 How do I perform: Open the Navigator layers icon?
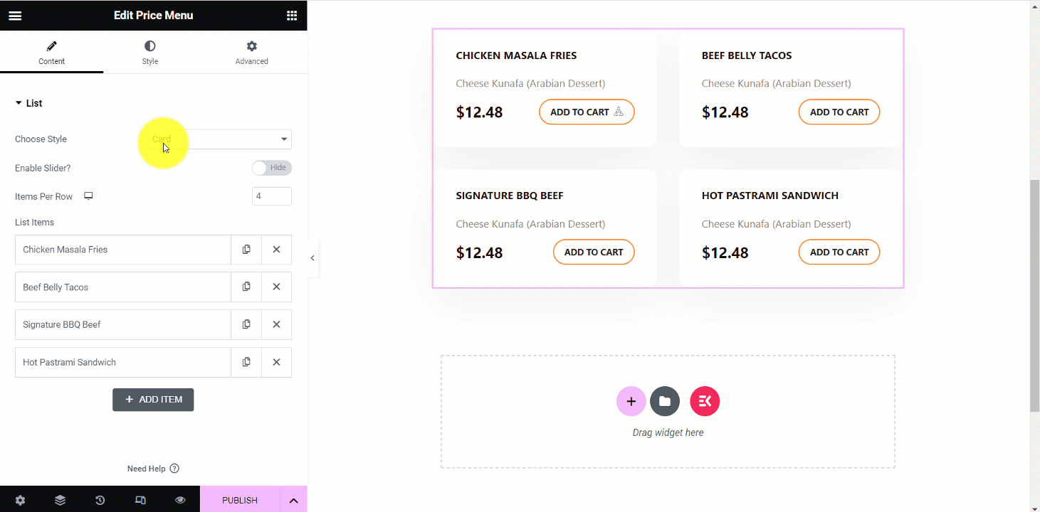coord(60,500)
